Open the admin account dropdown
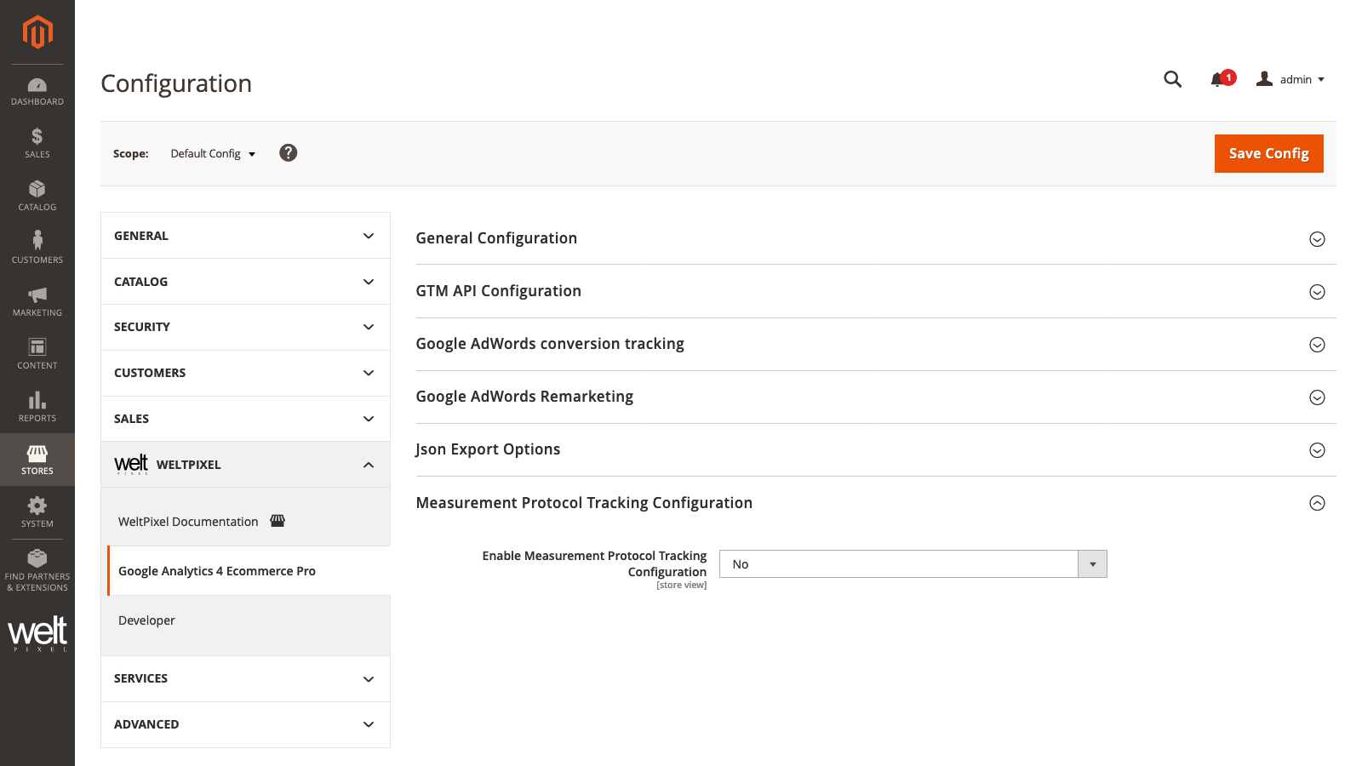Viewport: 1362px width, 766px height. [1290, 79]
